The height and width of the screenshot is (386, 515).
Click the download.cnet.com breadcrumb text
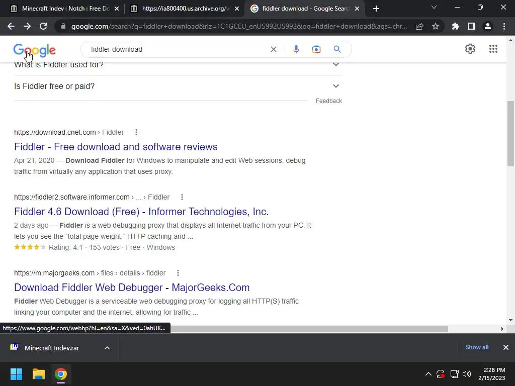[55, 132]
